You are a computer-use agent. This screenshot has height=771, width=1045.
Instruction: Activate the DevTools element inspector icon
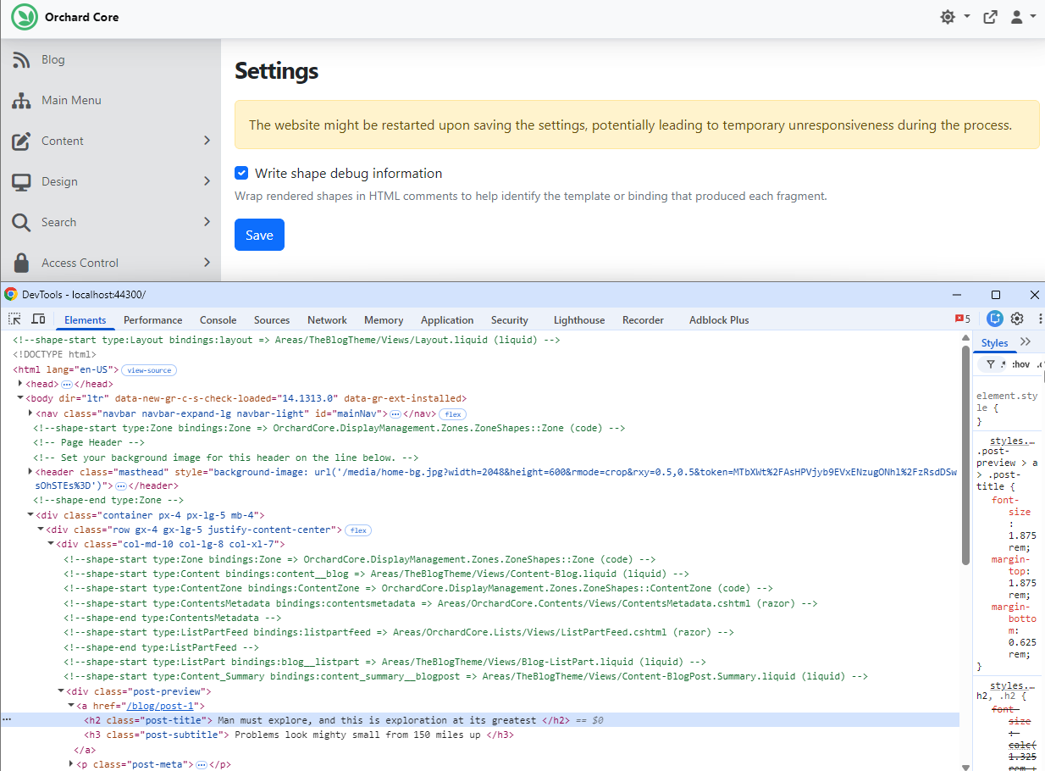[15, 319]
